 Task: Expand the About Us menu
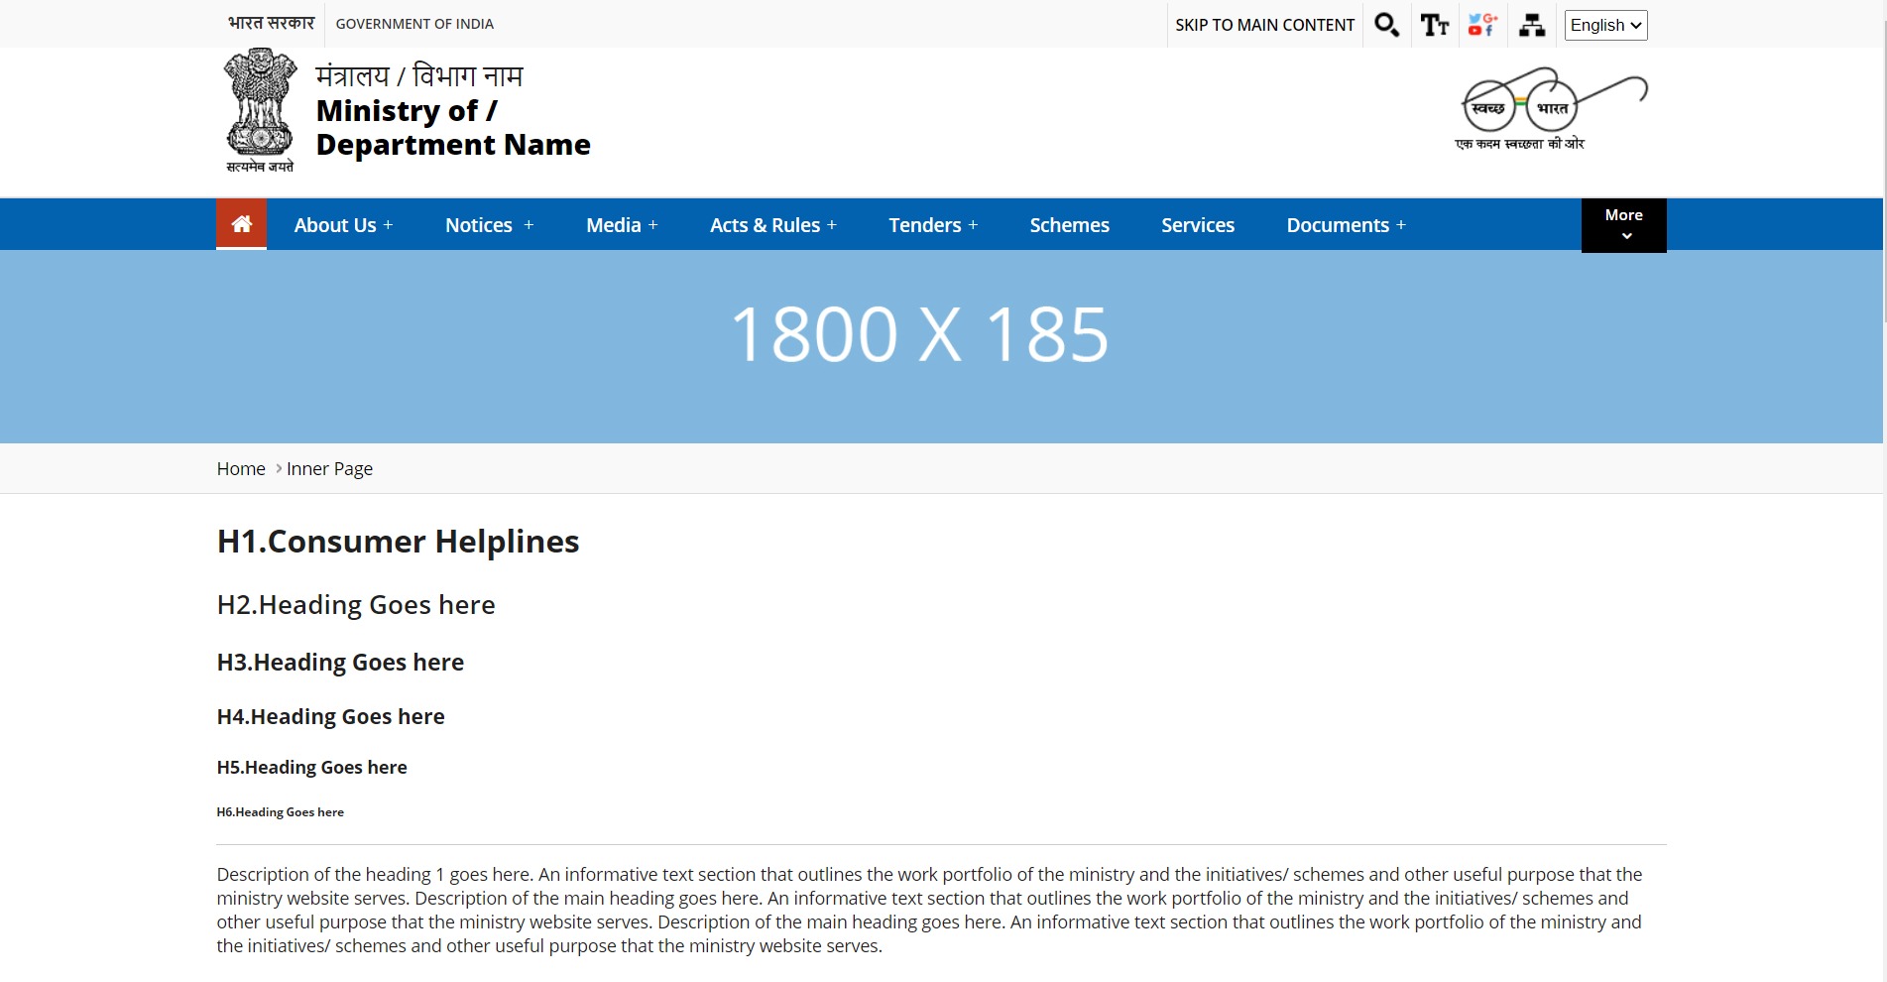click(x=343, y=225)
